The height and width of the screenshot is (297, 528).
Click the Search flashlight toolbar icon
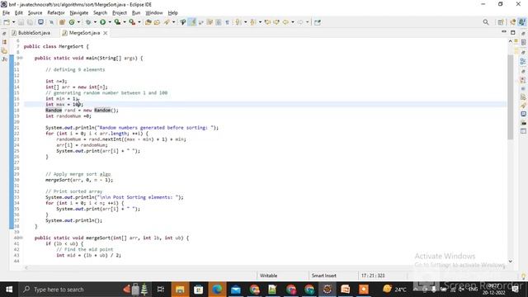pyautogui.click(x=167, y=22)
